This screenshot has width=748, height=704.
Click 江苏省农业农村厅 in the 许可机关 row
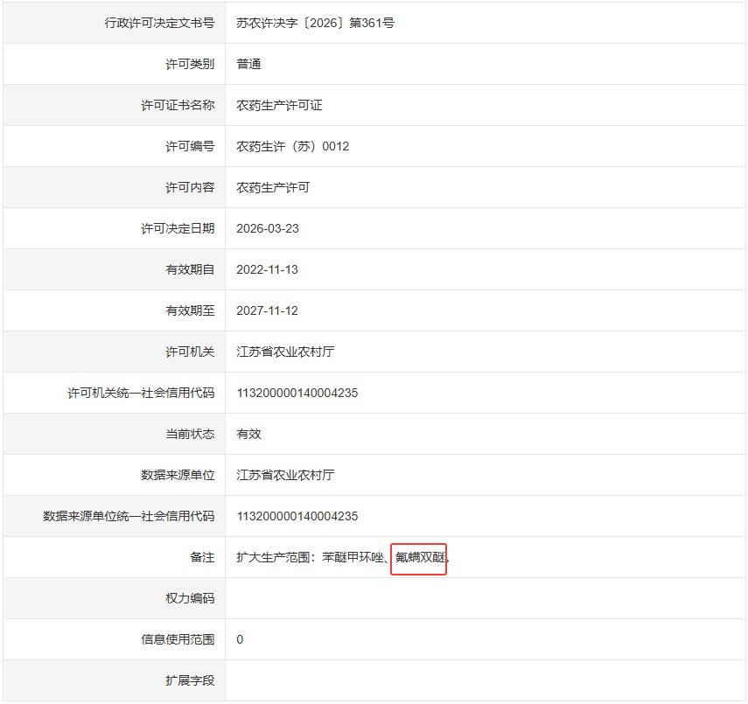[283, 351]
